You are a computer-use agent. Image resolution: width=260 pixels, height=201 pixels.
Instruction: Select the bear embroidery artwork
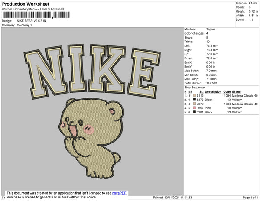point(91,138)
